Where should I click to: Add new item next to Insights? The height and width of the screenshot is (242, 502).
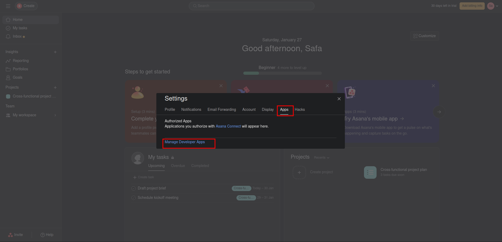pyautogui.click(x=55, y=52)
